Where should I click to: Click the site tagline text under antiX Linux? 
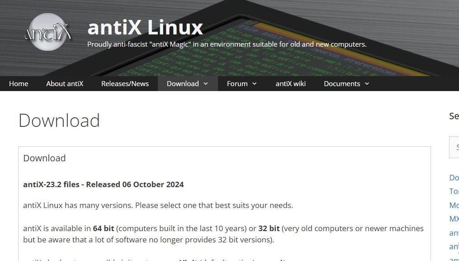pyautogui.click(x=227, y=44)
